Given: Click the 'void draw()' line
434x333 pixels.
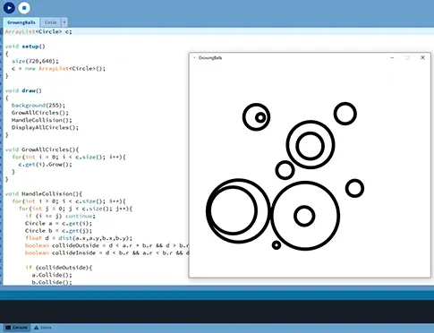Looking at the screenshot, I should [23, 90].
